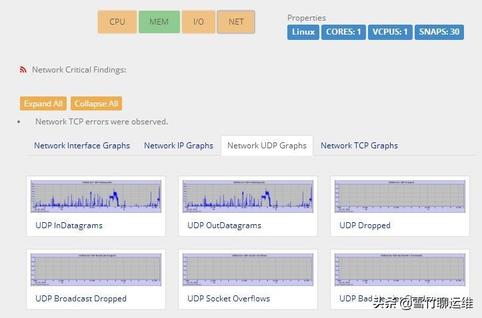Open the CPU section button
The width and height of the screenshot is (482, 318).
pos(117,21)
